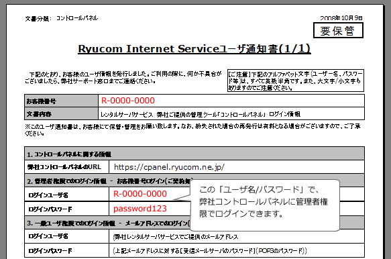Click the admin login username R-0000-0000
Image resolution: width=391 pixels, height=259 pixels.
click(x=140, y=194)
